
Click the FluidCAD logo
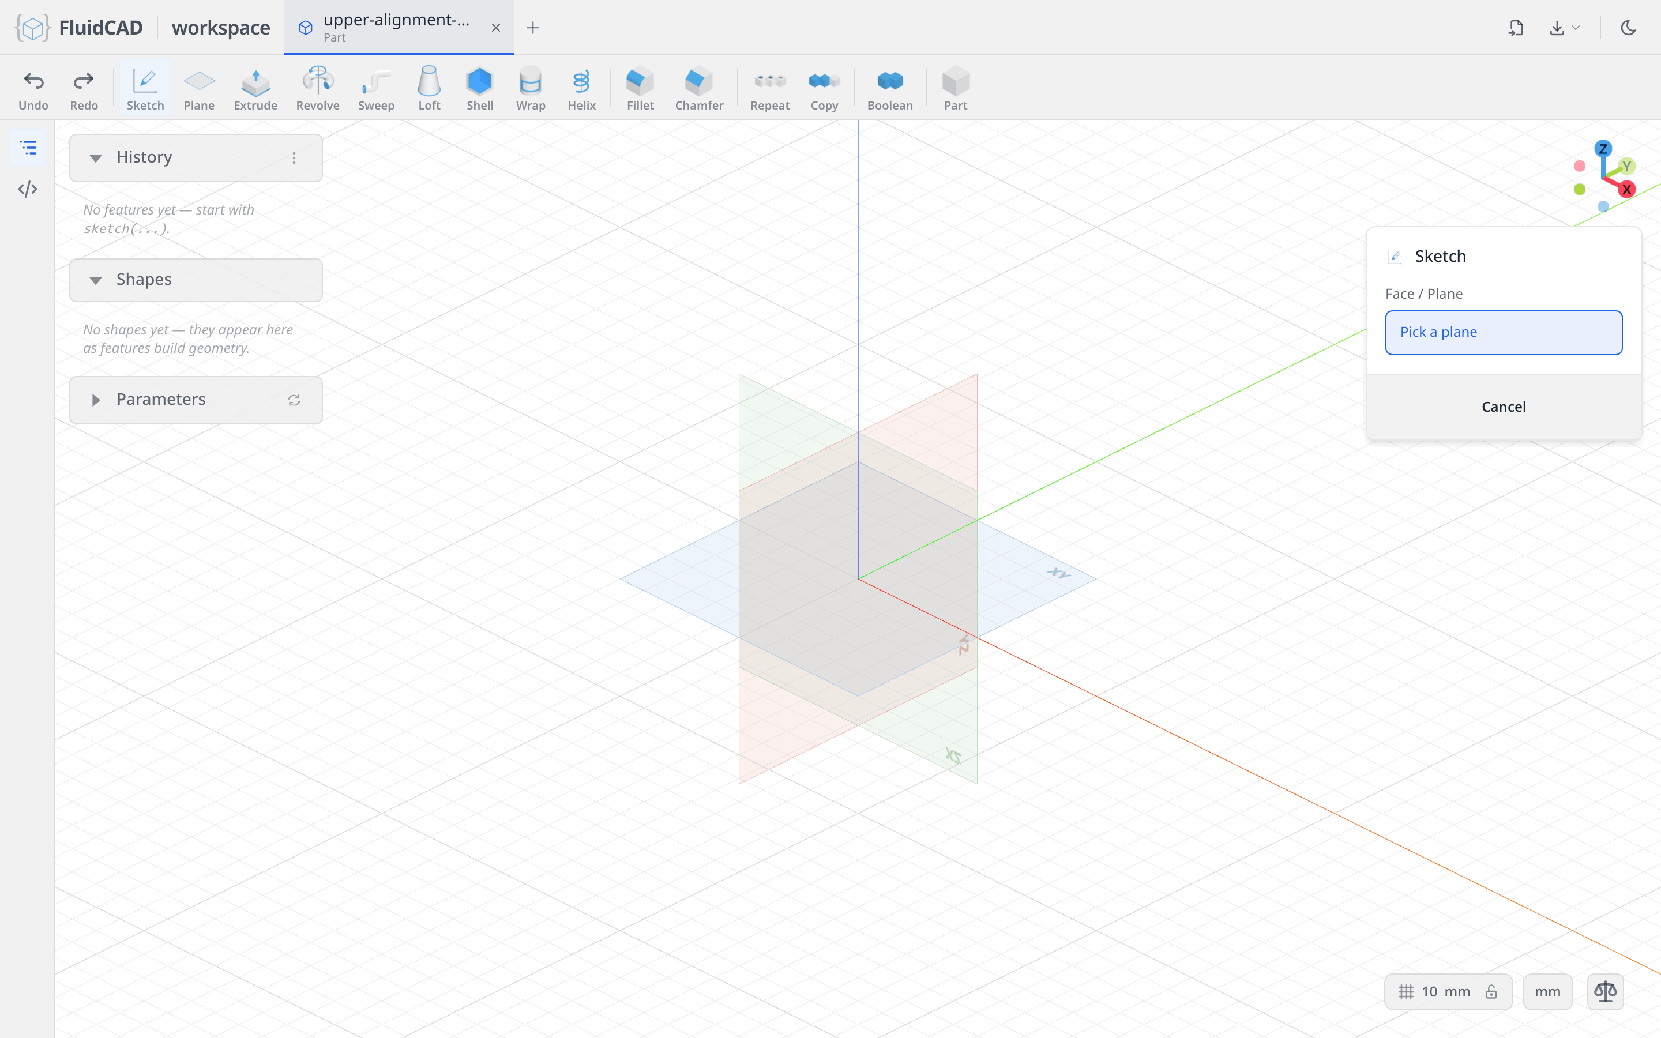click(78, 28)
